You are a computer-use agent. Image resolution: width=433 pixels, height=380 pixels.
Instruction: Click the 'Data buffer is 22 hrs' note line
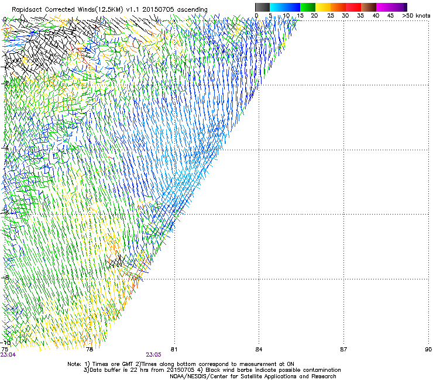[x=212, y=370]
